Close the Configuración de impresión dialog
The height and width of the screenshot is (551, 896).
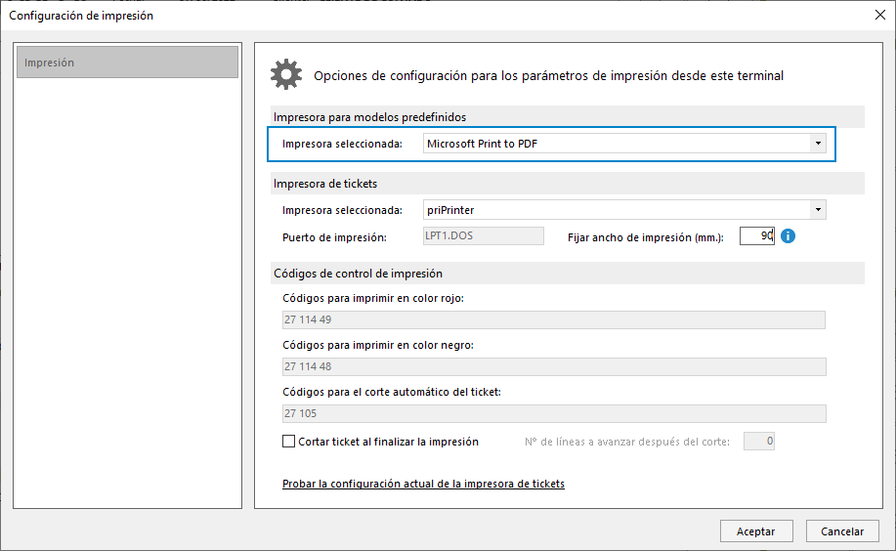click(880, 15)
